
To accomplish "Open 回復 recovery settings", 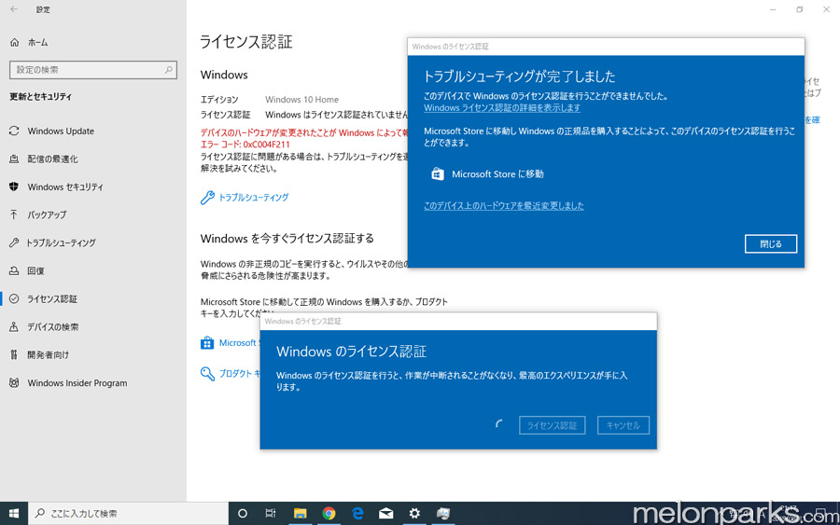I will click(x=35, y=270).
